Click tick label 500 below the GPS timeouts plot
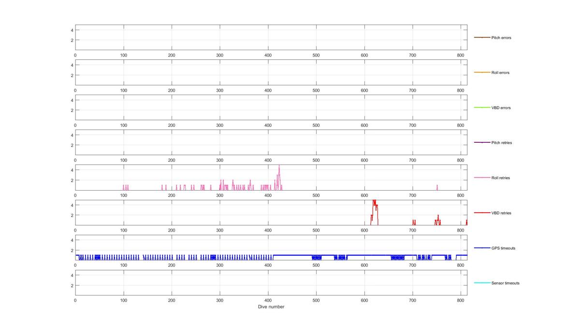The height and width of the screenshot is (332, 580). 316,265
